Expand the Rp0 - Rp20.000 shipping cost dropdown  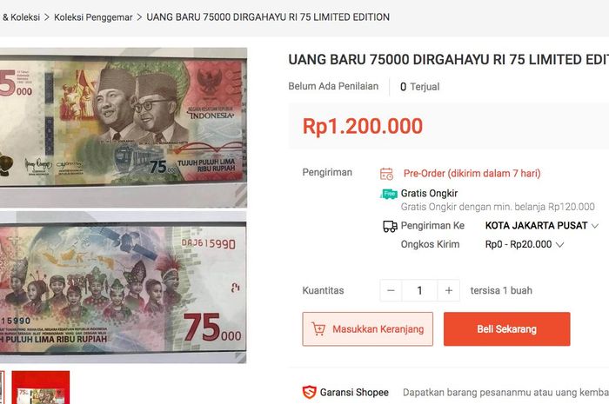525,245
